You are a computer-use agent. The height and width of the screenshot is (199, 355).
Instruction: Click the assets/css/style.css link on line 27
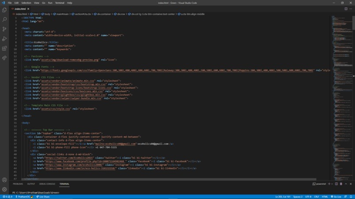(55, 109)
